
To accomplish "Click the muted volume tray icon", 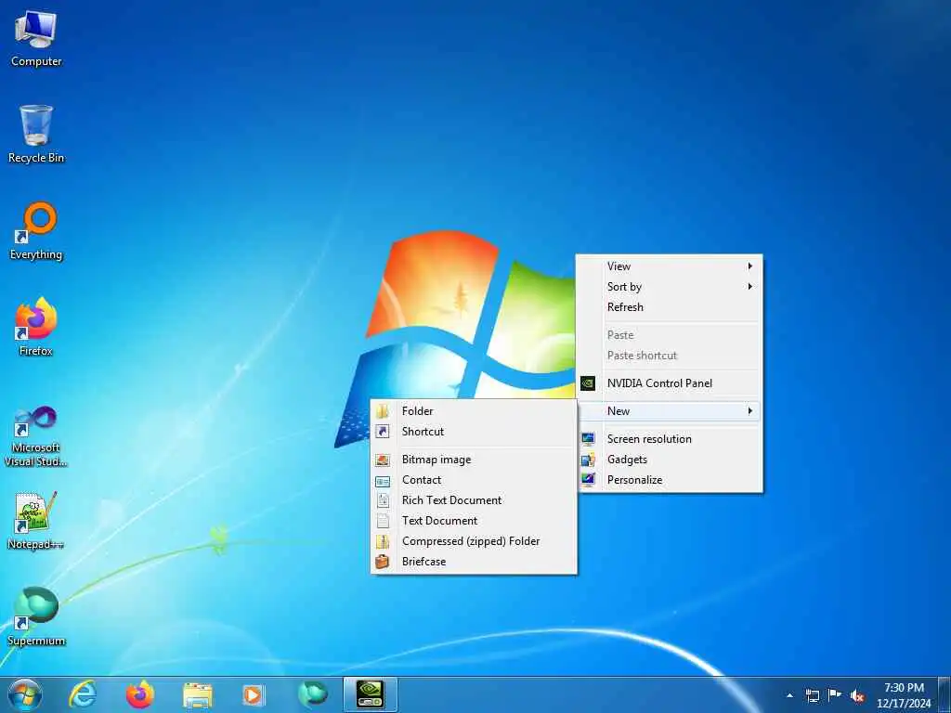I will [x=857, y=695].
